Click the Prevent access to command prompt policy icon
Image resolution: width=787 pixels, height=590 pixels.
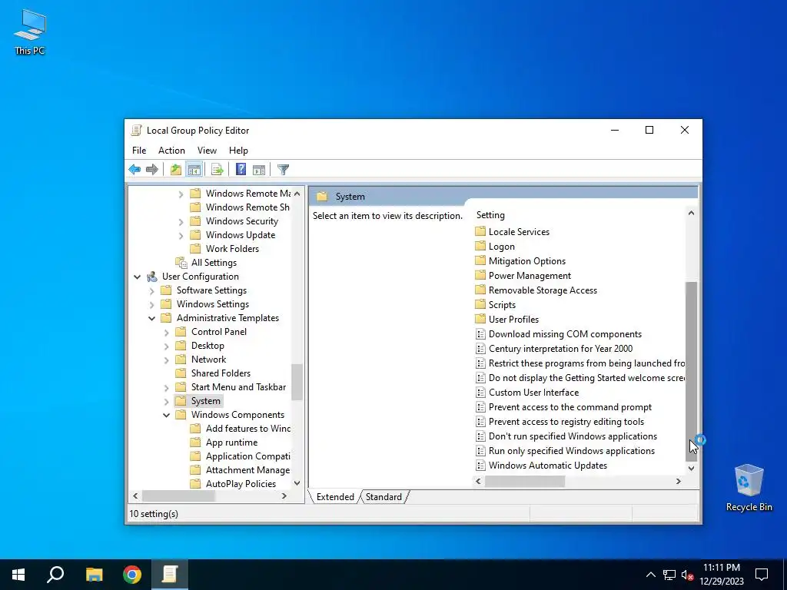click(x=480, y=407)
